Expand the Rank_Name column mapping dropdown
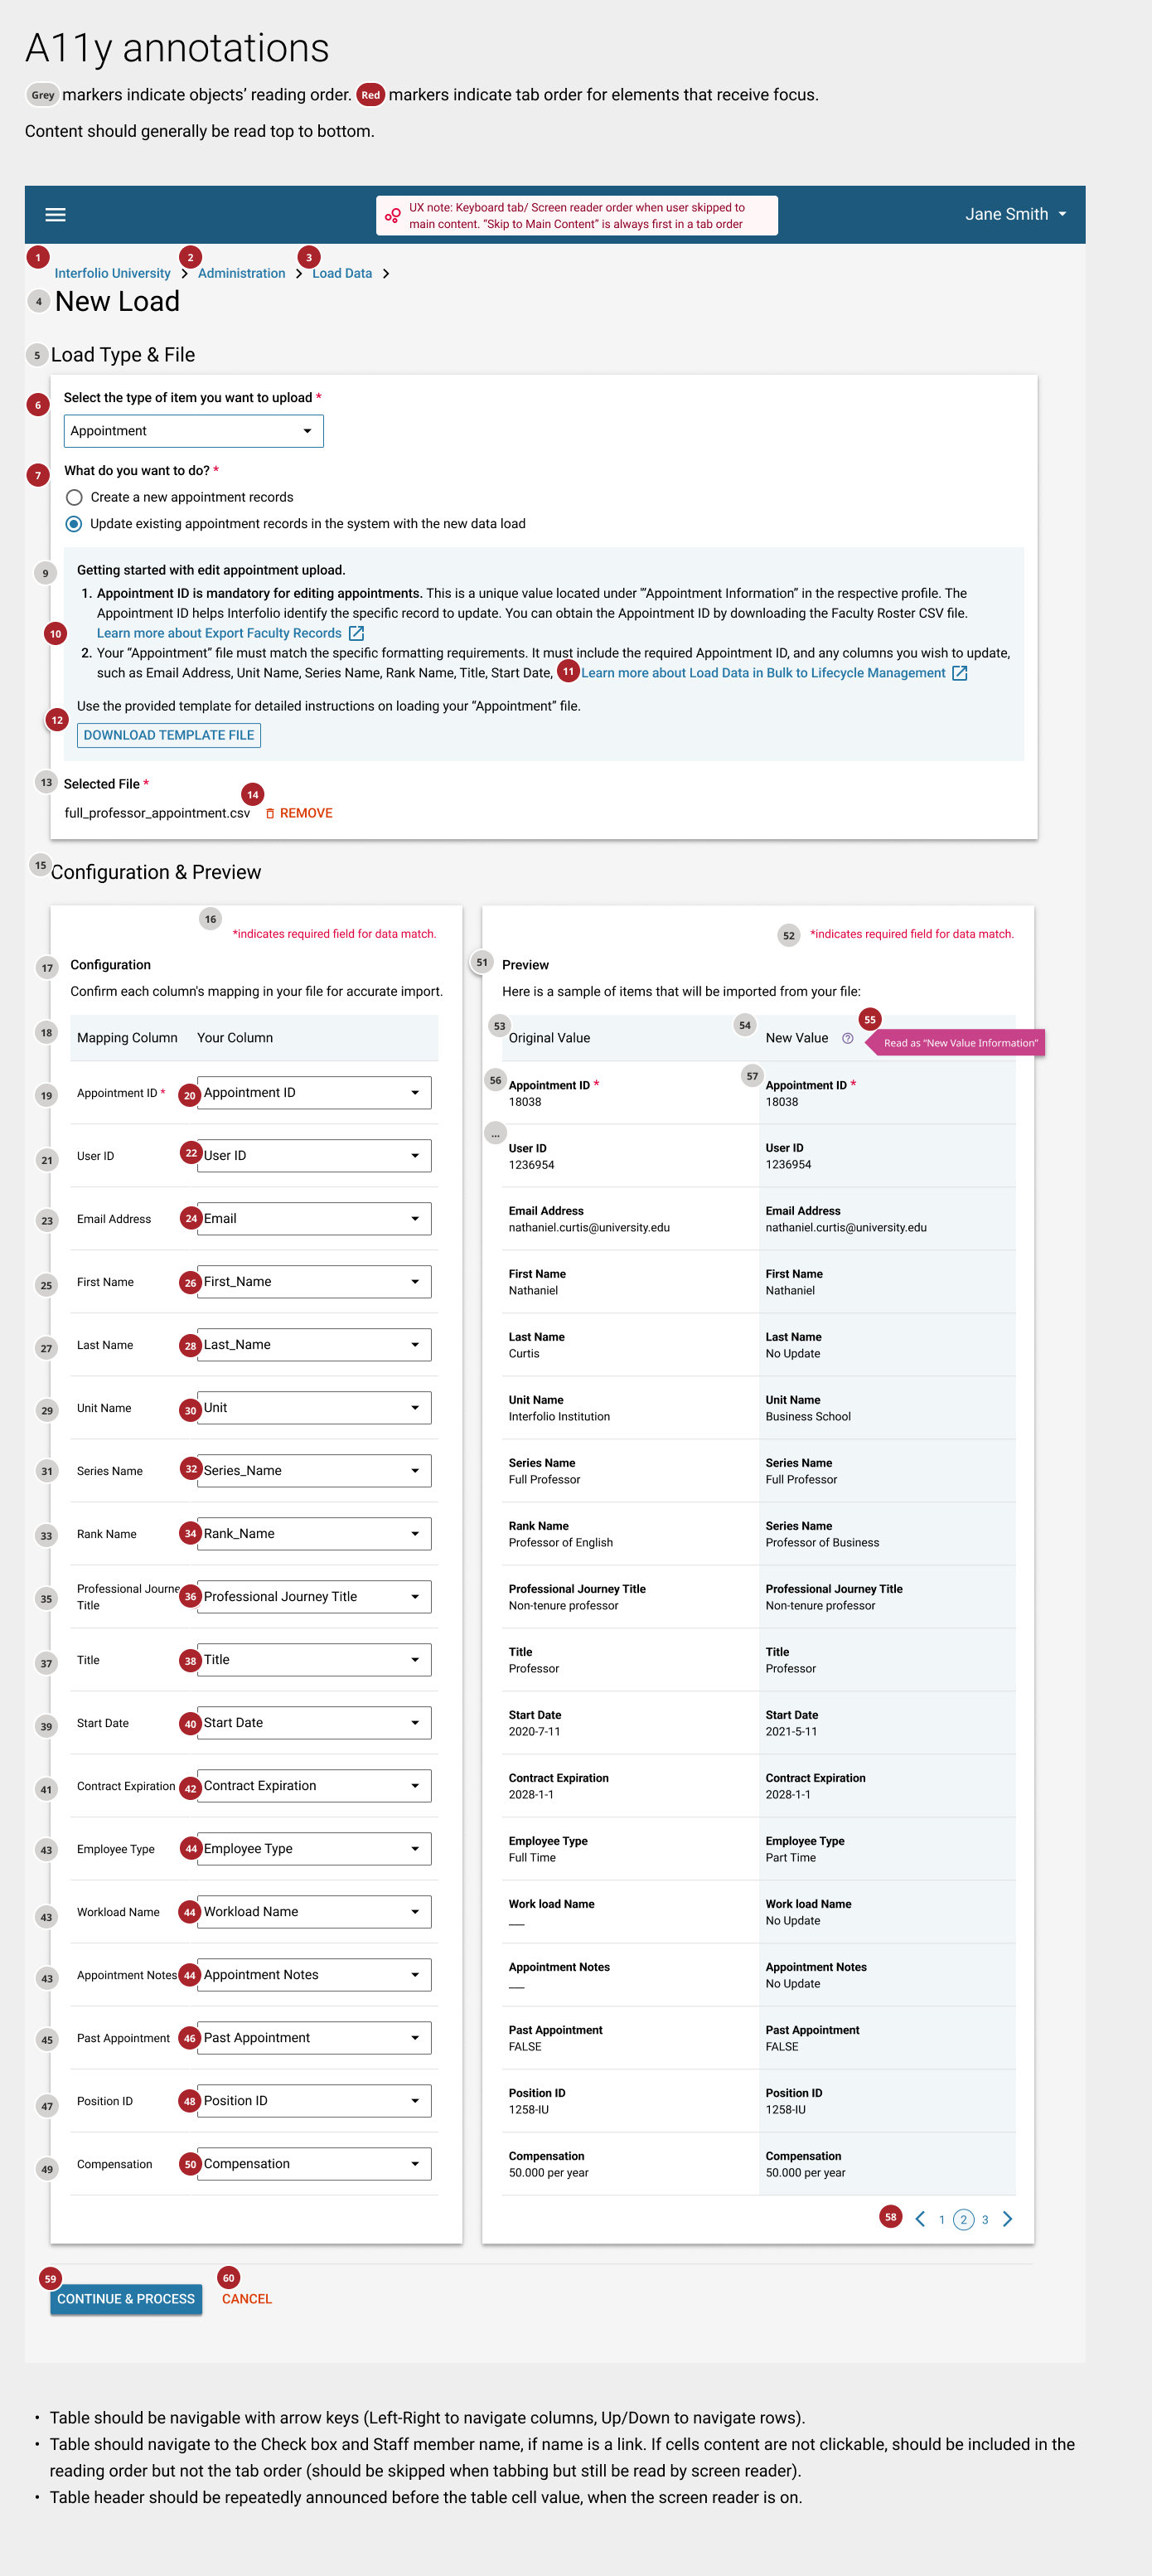 (x=314, y=1534)
